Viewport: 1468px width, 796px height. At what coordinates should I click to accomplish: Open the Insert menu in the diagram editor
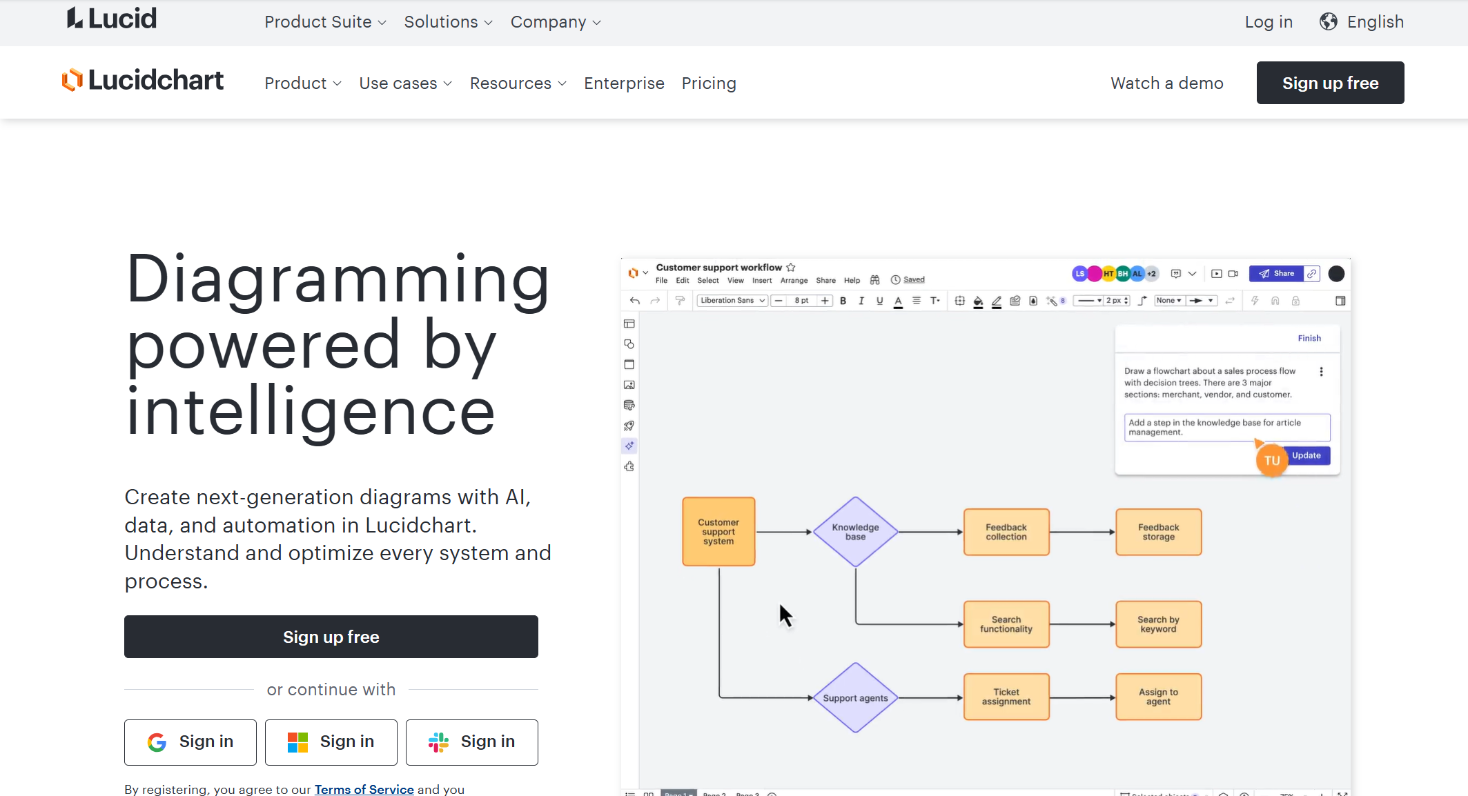[762, 281]
